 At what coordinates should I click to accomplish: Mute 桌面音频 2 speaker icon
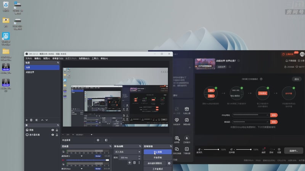[x=63, y=160]
